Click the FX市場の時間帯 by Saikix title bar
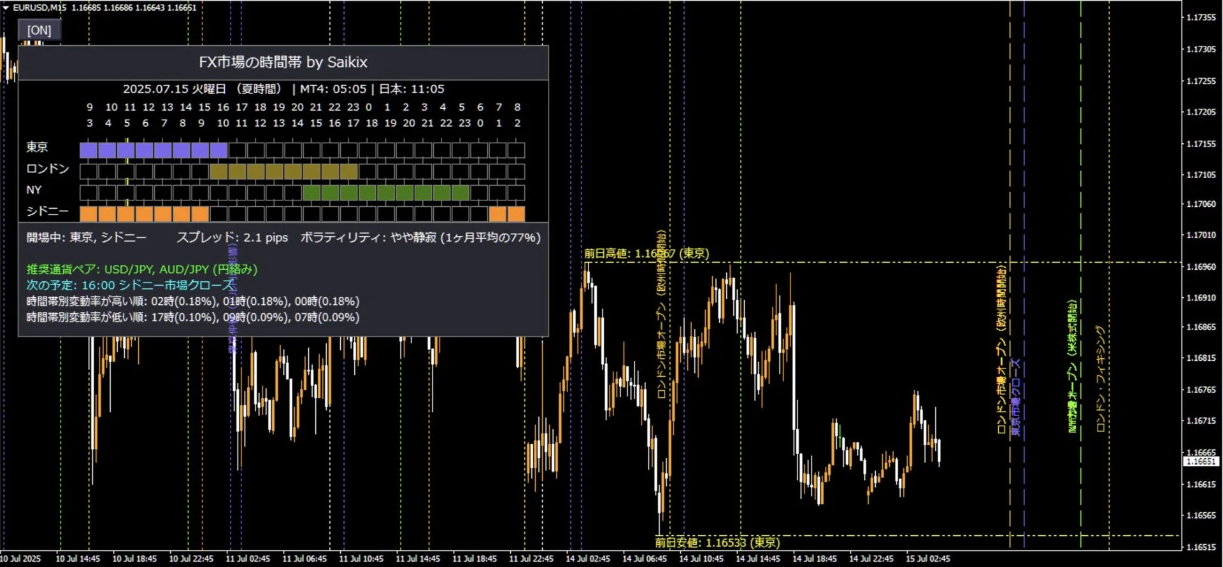 point(283,62)
